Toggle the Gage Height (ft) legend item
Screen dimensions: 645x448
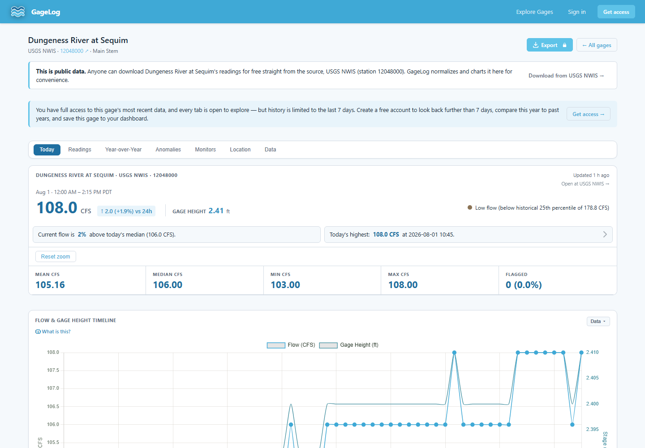click(349, 345)
